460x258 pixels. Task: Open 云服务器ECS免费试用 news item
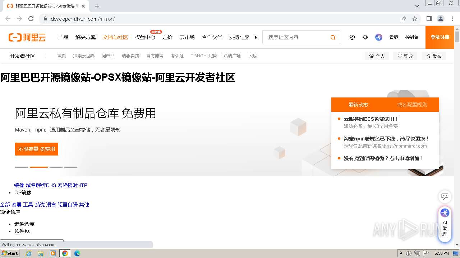[x=371, y=119]
